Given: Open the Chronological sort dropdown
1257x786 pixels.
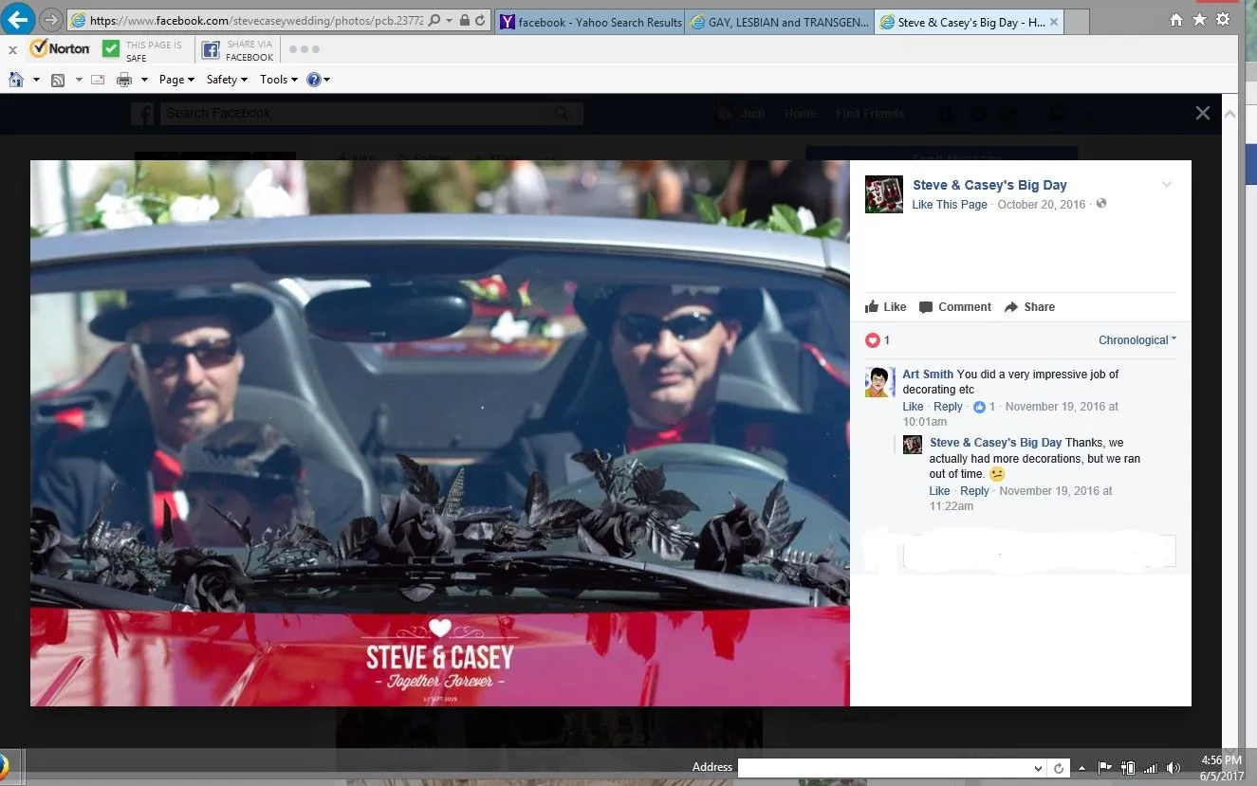Looking at the screenshot, I should pos(1137,340).
